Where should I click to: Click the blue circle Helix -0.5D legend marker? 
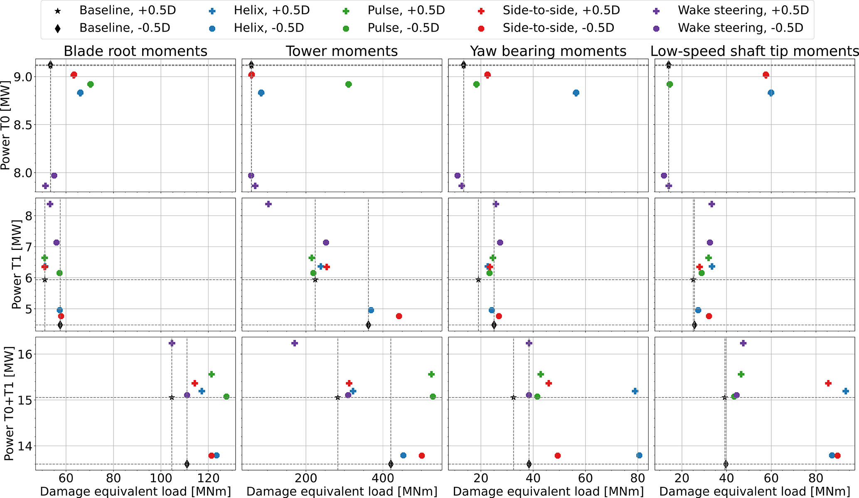[212, 29]
